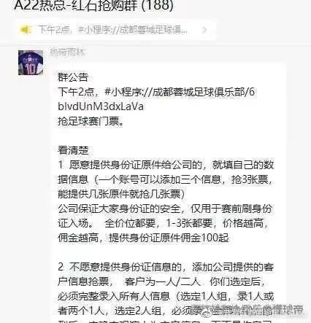Select the line 抢足球赛门票。
311x323 pixels.
[91, 121]
